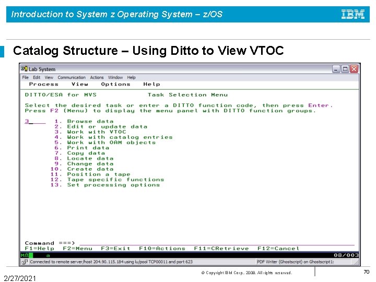Click the DITTO/ESA for MVS heading
Screen dimensions: 376x282
[61, 95]
